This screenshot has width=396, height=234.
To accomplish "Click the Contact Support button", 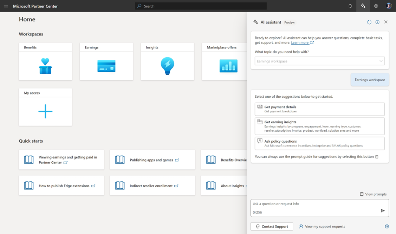I will coord(272,226).
